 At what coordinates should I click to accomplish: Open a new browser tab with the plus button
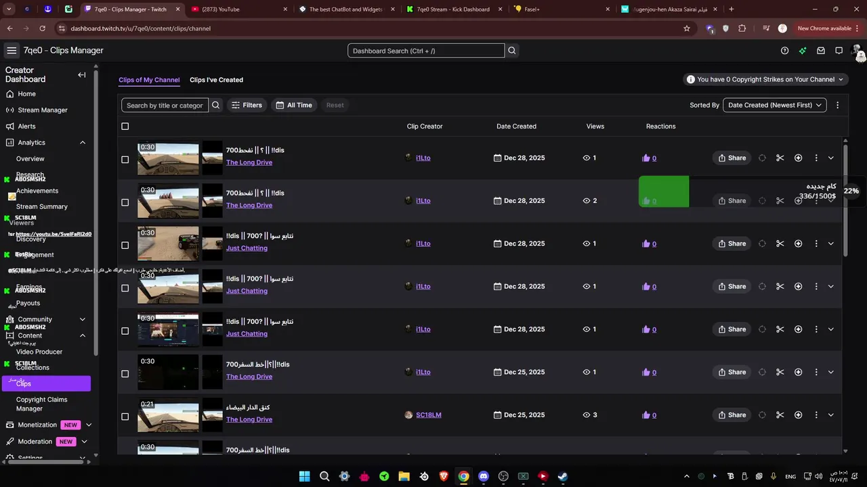coord(731,9)
